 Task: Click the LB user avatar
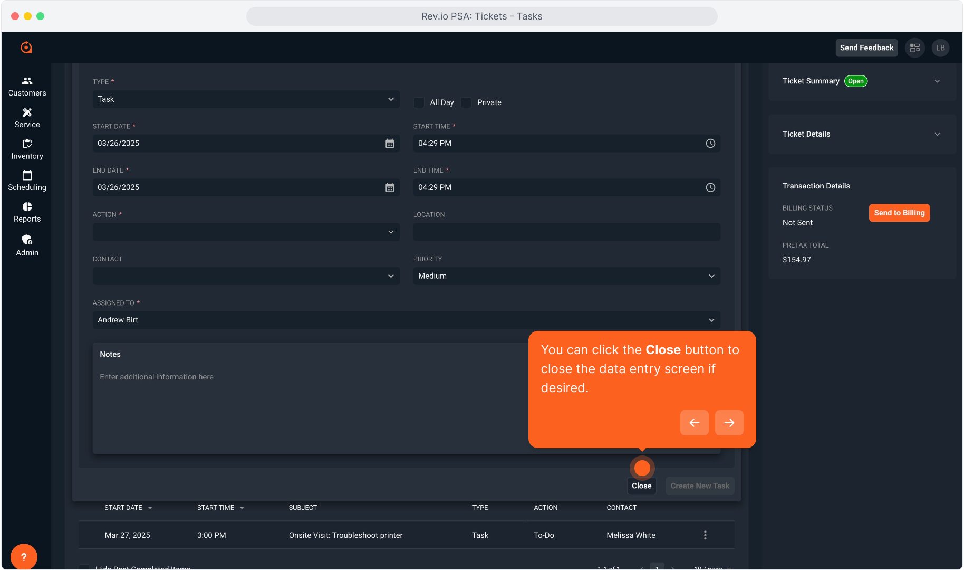point(940,48)
